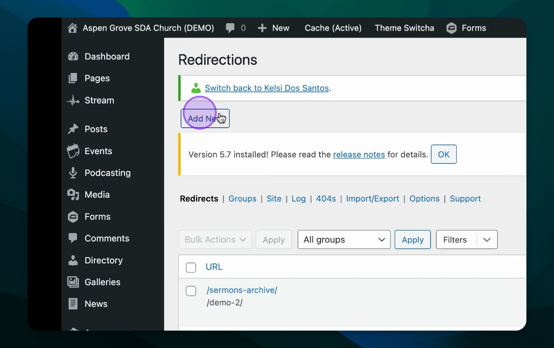Click the Forms logo icon in admin bar
Screen dimensions: 554x348
point(451,28)
